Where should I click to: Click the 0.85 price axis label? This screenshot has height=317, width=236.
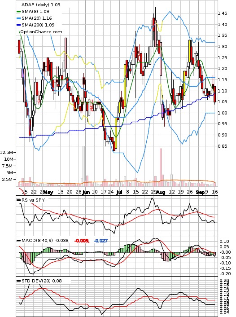pyautogui.click(x=222, y=146)
